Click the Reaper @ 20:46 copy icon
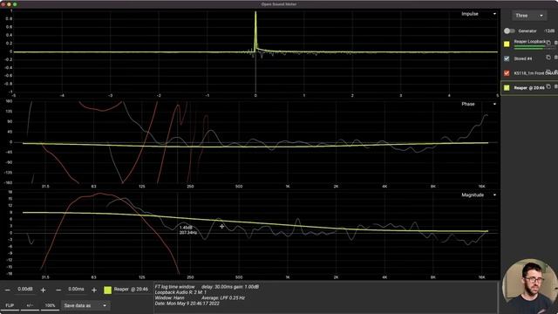 (x=548, y=86)
